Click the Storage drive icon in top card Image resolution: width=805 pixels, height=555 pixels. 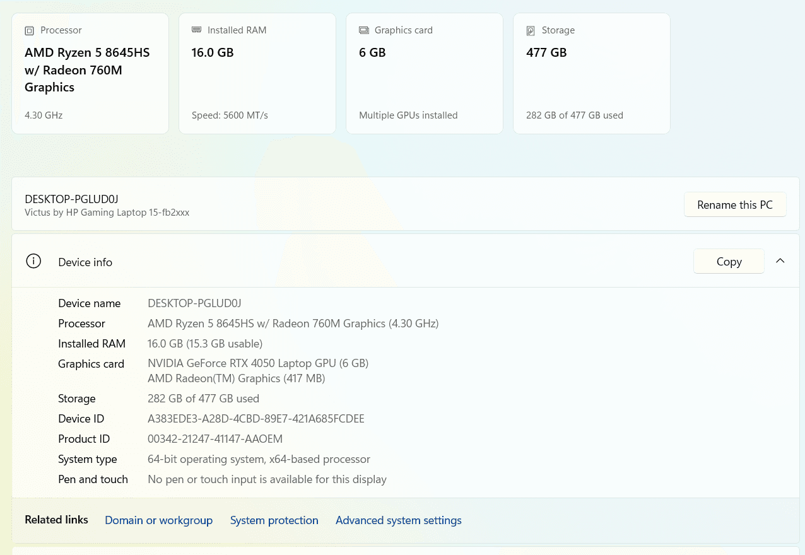(x=531, y=30)
